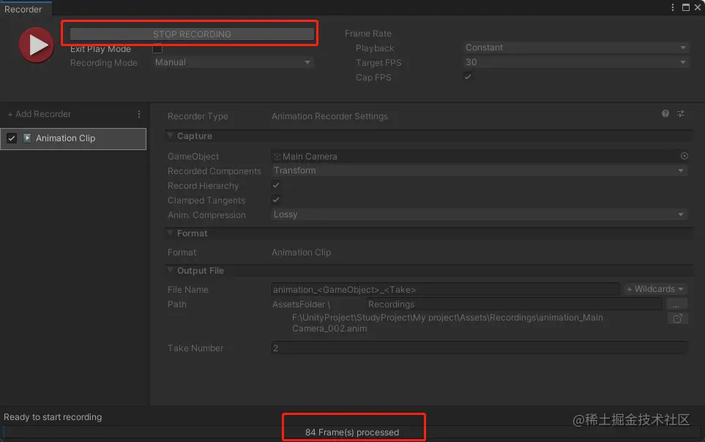Click the large red record play button

coord(37,45)
